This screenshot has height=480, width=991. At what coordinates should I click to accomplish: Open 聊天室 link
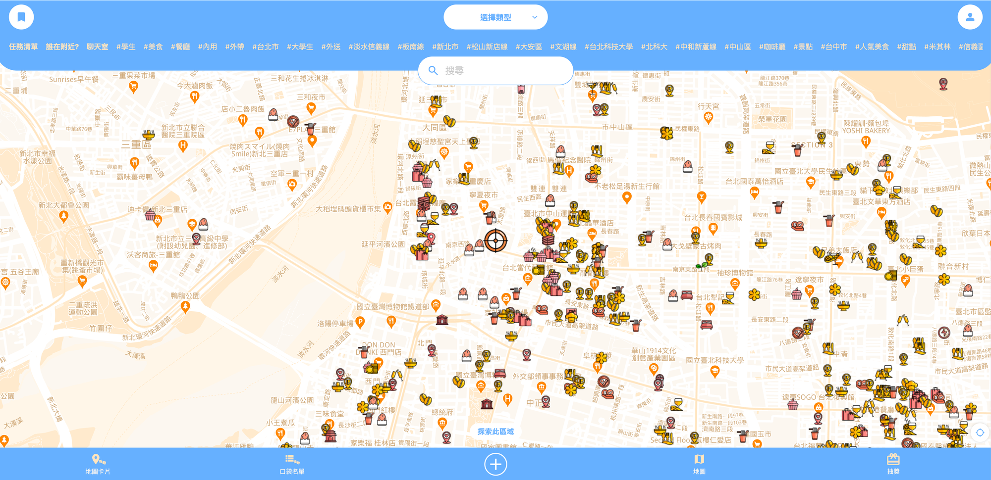[98, 47]
